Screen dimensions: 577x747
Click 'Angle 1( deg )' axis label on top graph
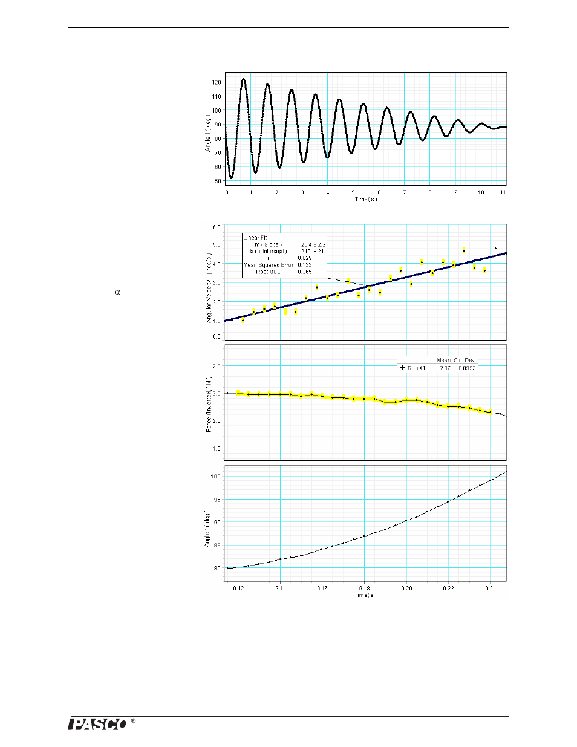208,132
